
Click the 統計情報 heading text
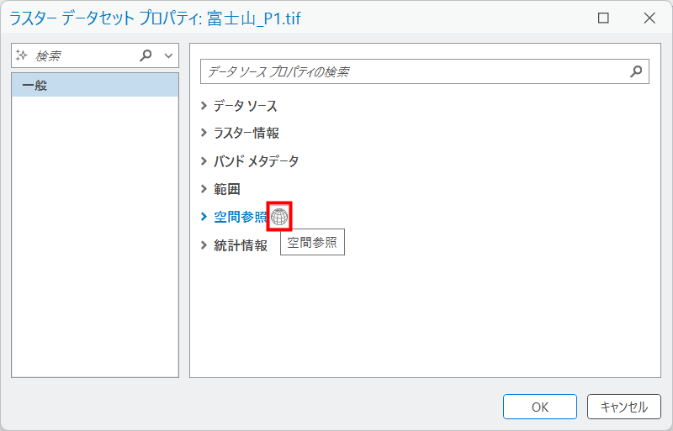click(240, 245)
